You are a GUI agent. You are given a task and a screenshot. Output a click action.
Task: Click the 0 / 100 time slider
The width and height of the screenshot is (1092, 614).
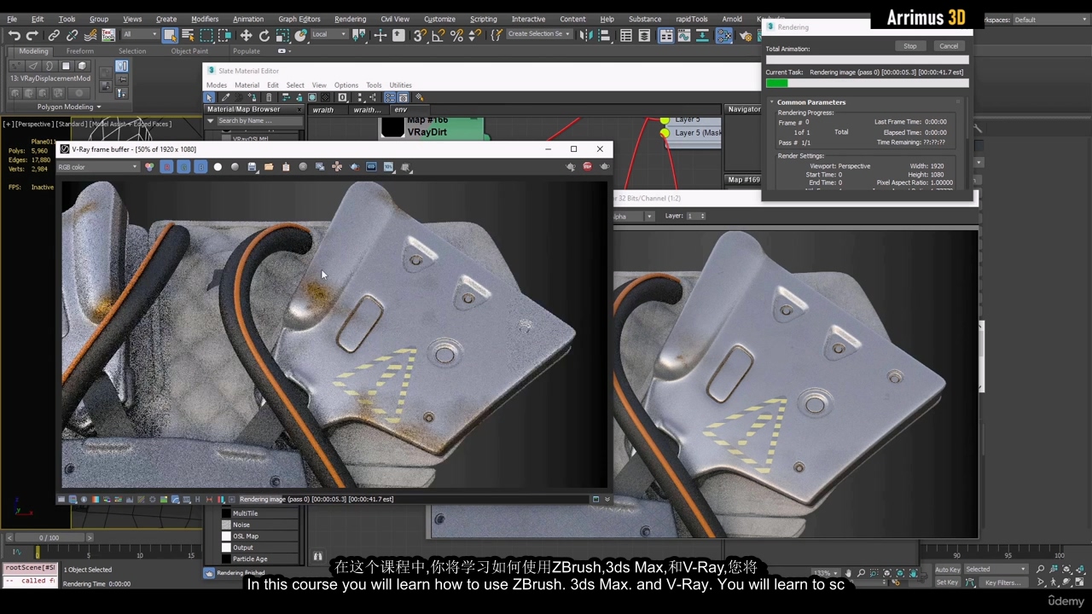point(49,538)
